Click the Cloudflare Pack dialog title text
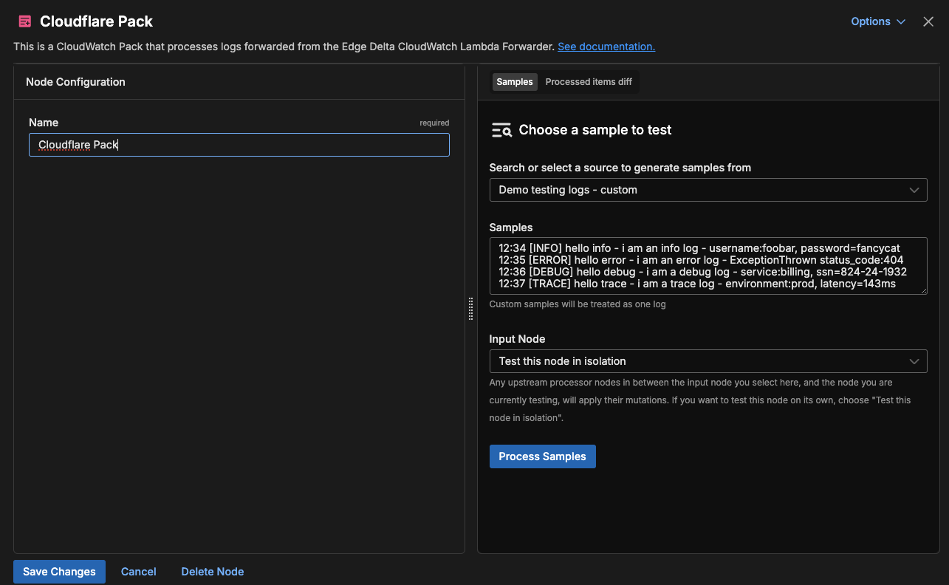 click(x=96, y=21)
